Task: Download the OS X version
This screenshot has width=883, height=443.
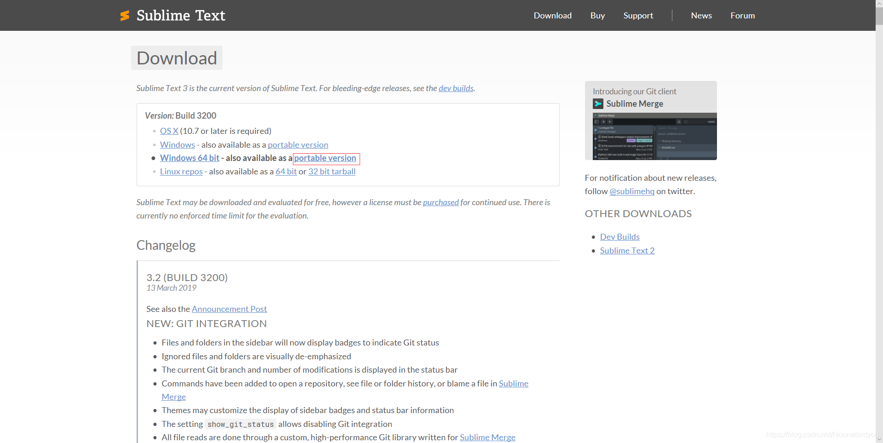Action: point(168,131)
